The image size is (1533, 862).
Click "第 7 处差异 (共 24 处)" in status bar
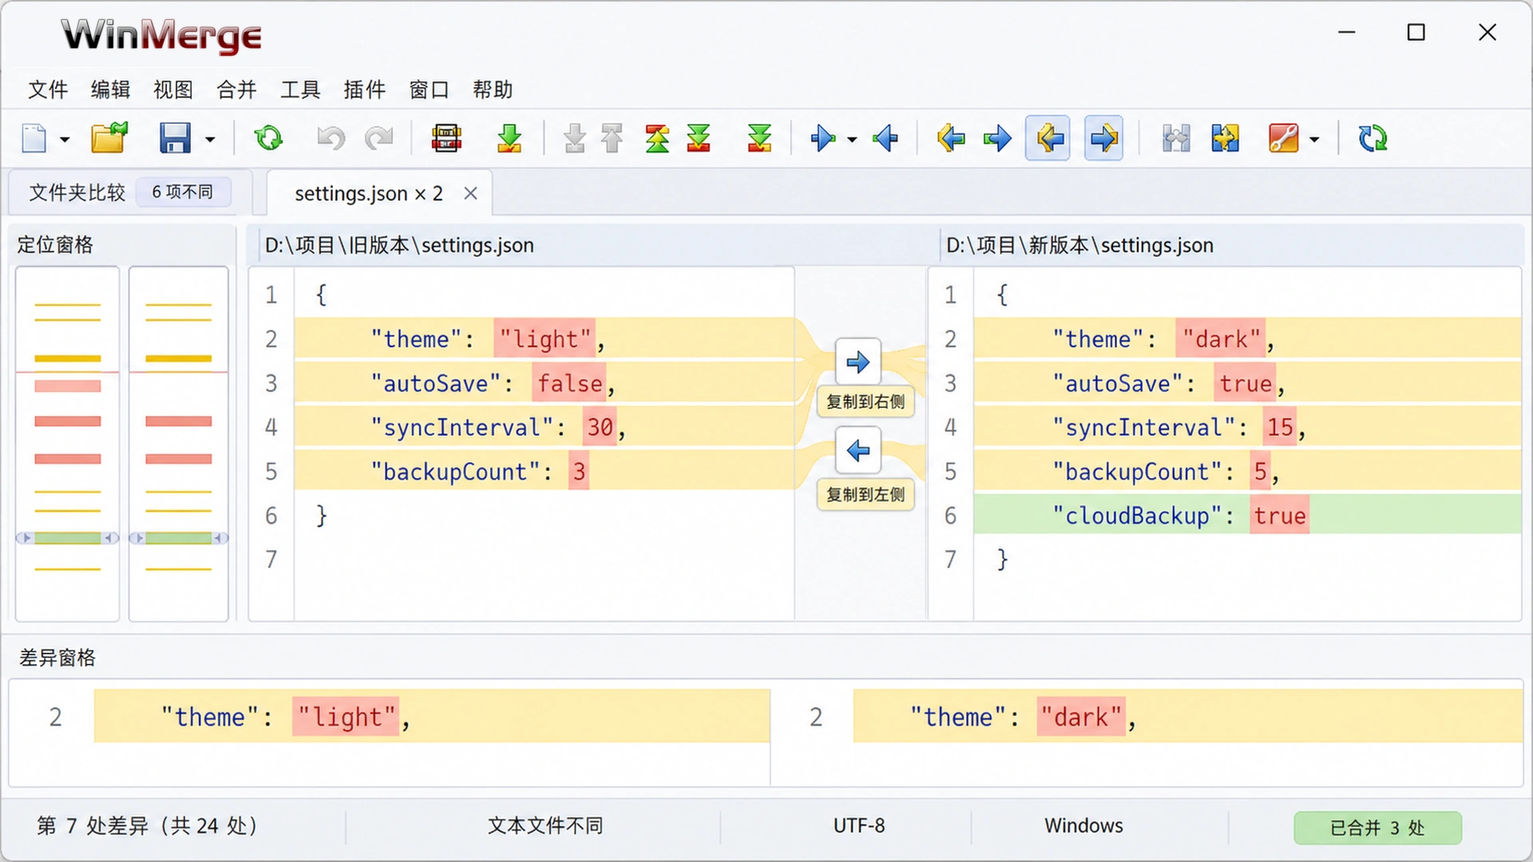[148, 826]
